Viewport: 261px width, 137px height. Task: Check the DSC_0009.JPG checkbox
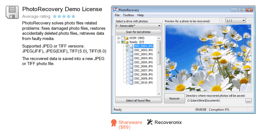pyautogui.click(x=127, y=78)
